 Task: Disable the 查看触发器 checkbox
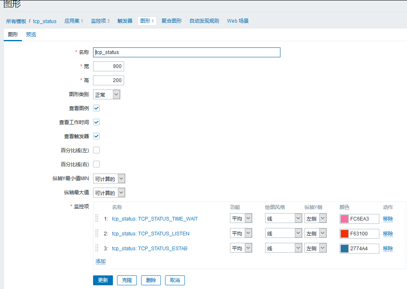96,136
